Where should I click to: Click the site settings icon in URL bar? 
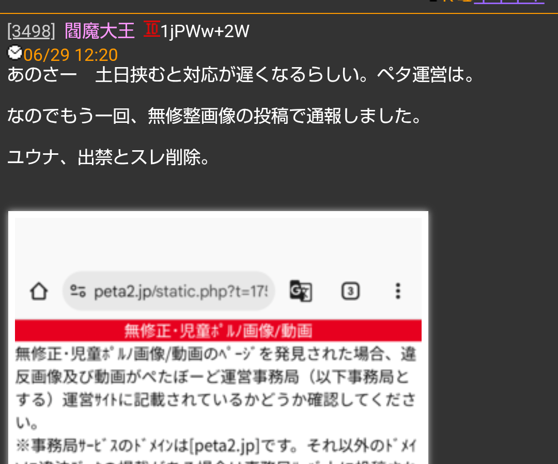pos(78,291)
